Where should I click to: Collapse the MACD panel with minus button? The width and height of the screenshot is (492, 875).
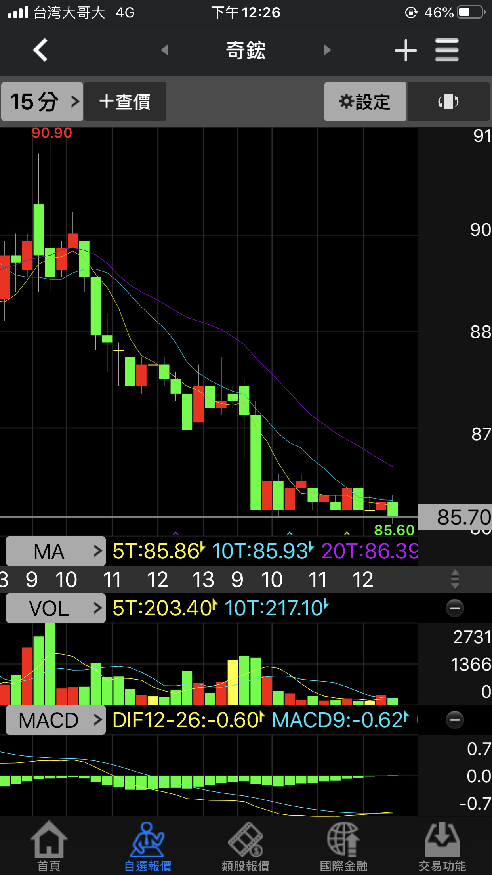tap(455, 720)
